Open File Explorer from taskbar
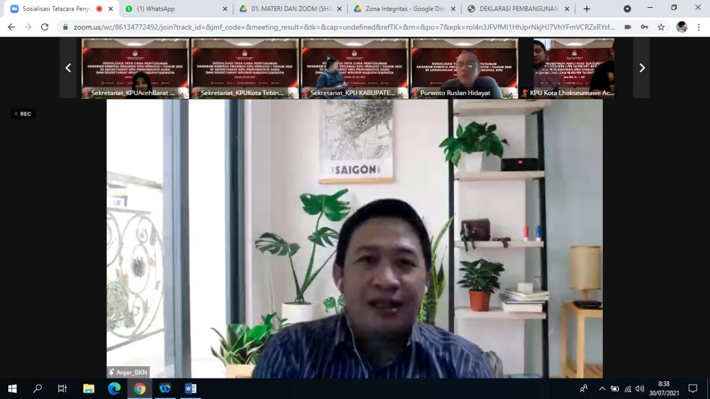Image resolution: width=710 pixels, height=399 pixels. point(89,388)
